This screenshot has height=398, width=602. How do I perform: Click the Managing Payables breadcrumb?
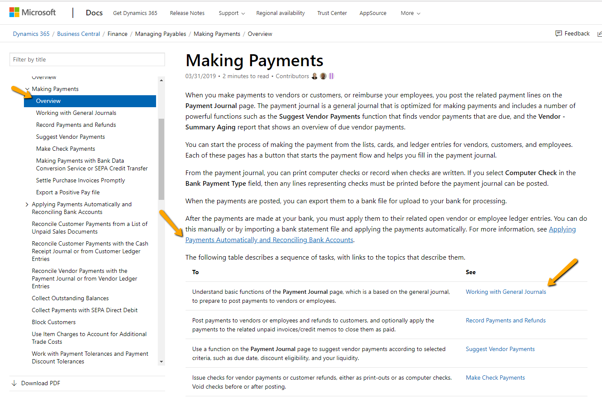point(161,34)
